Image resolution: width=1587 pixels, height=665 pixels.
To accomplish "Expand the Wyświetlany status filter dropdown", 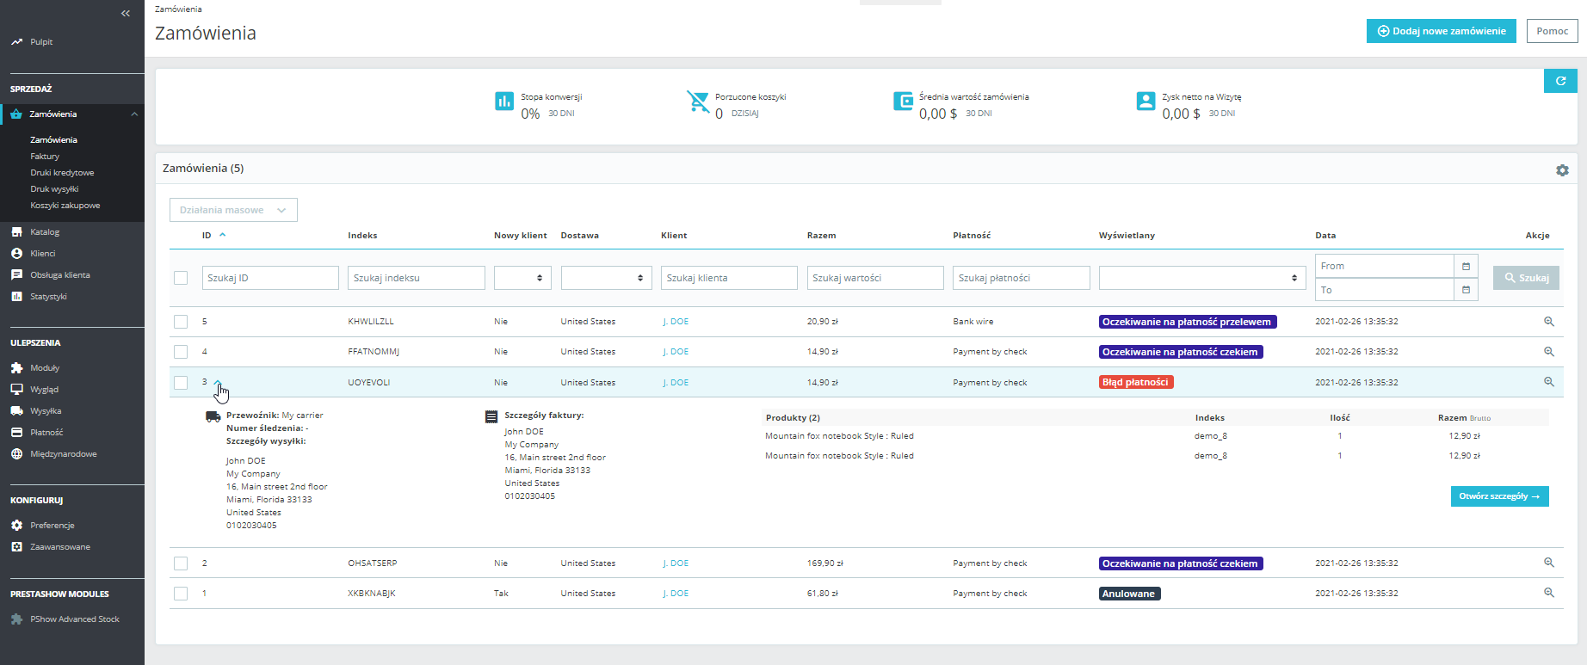I will tap(1201, 278).
